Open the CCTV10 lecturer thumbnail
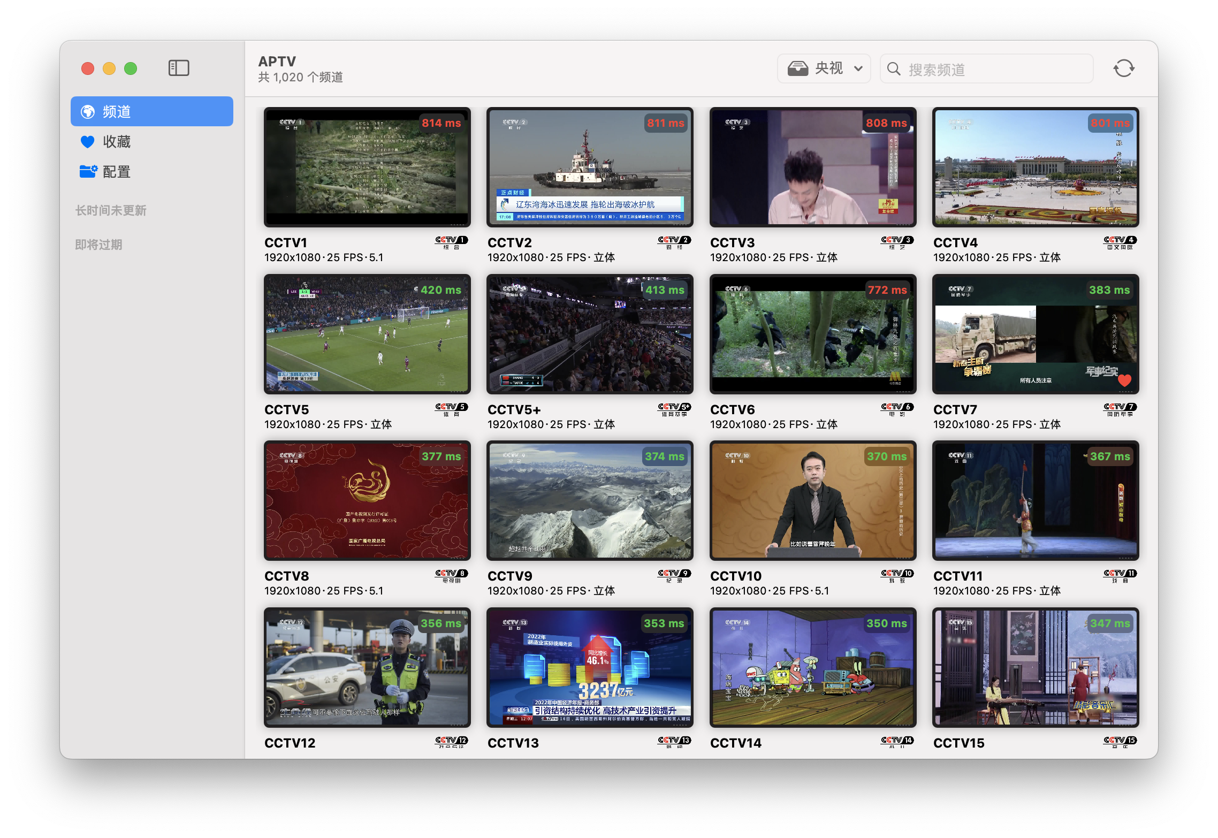 [x=813, y=500]
